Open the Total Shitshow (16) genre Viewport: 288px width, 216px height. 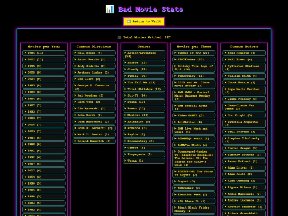coord(144,89)
